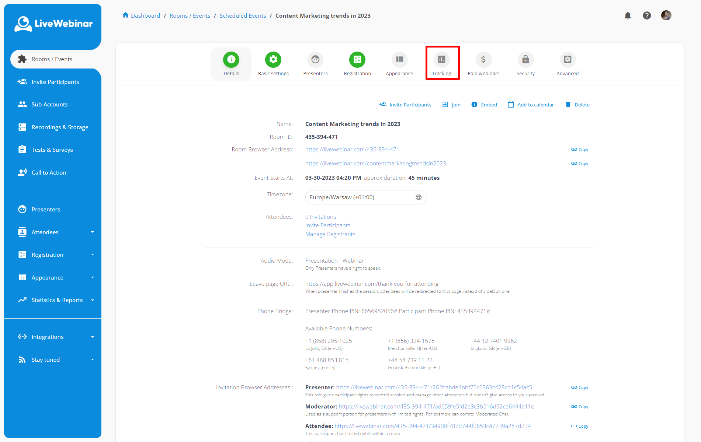
Task: Open the help question mark icon
Action: click(647, 15)
